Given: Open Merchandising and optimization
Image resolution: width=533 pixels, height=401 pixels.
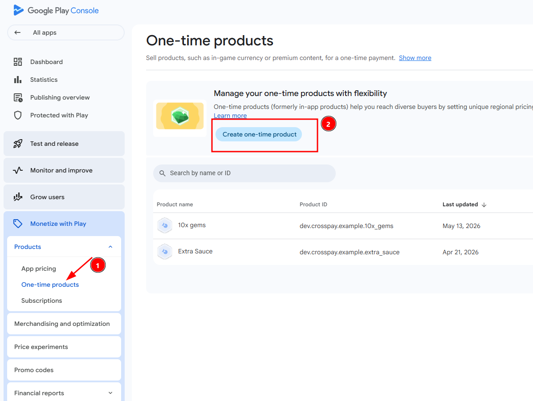Looking at the screenshot, I should click(x=64, y=324).
